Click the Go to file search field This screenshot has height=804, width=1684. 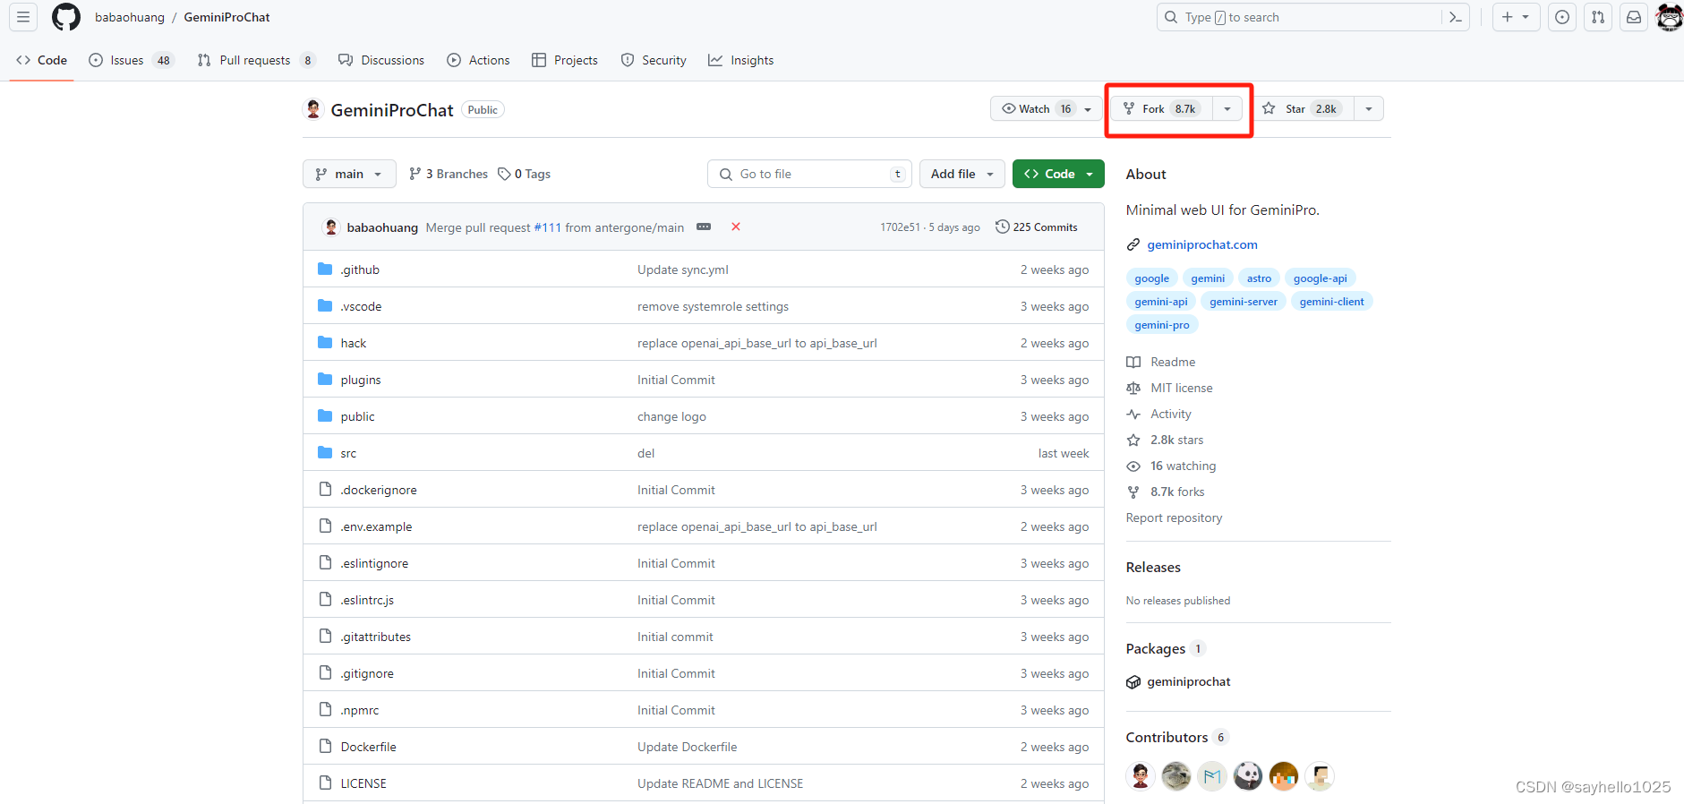coord(809,174)
